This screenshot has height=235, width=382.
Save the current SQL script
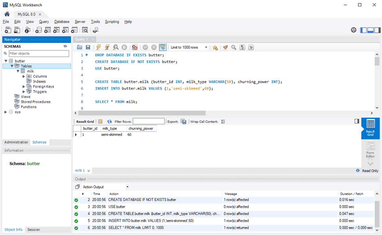click(x=87, y=47)
